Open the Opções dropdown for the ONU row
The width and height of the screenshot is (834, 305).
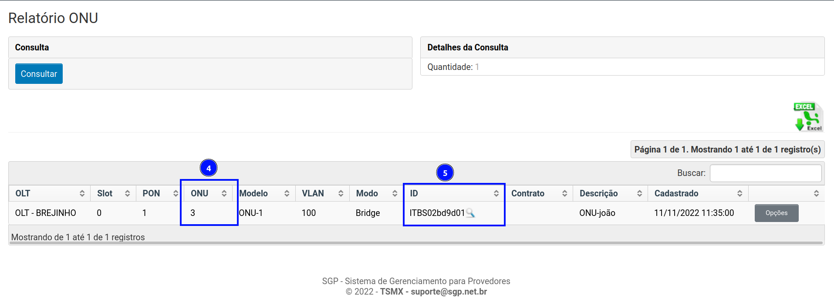776,213
